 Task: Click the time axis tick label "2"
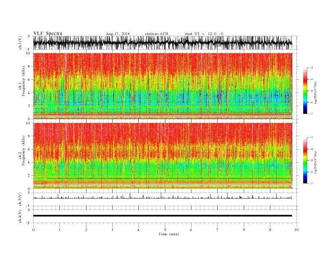[x=86, y=230]
